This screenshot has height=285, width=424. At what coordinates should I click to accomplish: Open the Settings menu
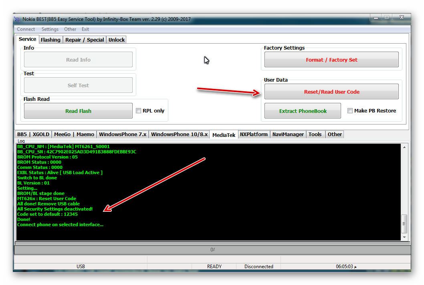50,29
